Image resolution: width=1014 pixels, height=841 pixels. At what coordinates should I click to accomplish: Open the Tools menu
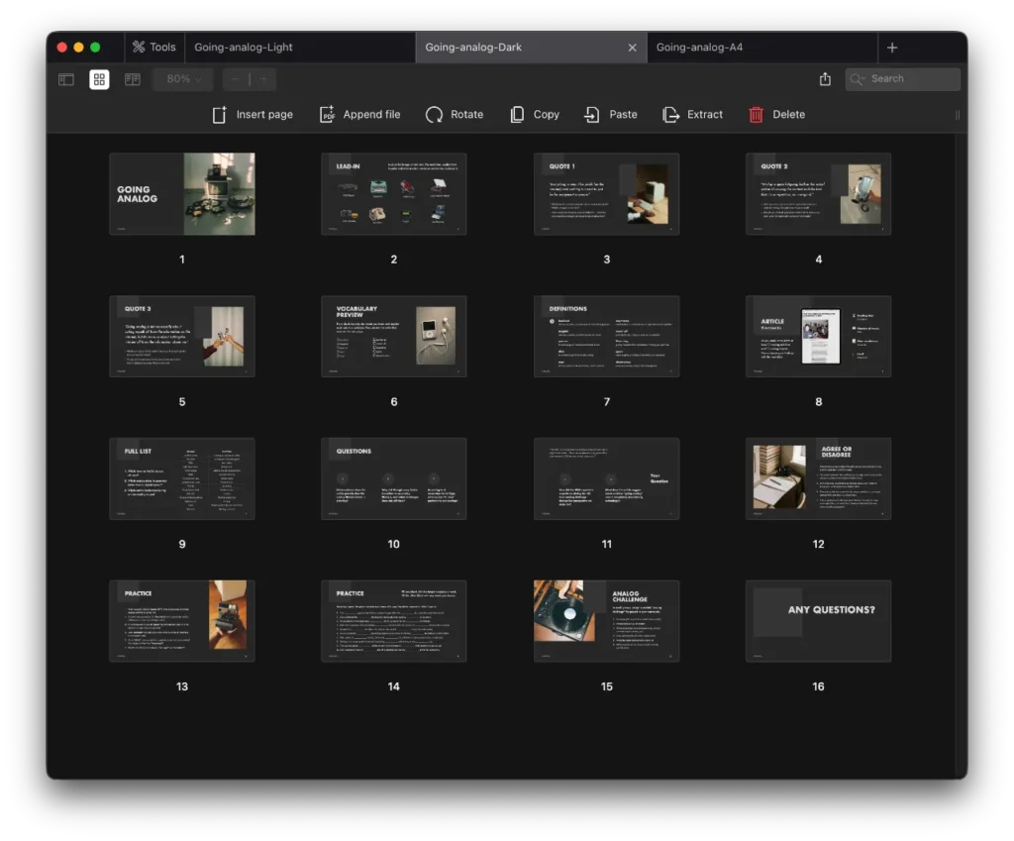tap(152, 47)
